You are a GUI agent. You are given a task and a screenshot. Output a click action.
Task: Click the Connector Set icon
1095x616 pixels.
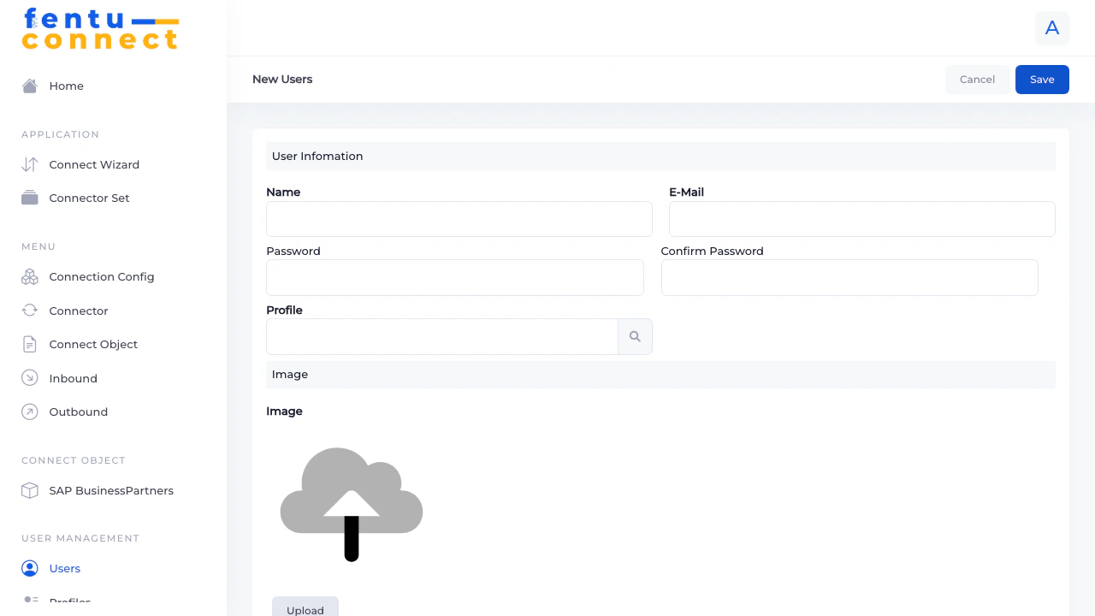pos(29,198)
